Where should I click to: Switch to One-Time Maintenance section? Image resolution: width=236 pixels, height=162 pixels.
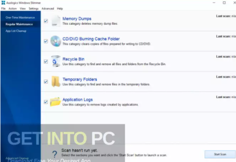[20, 18]
